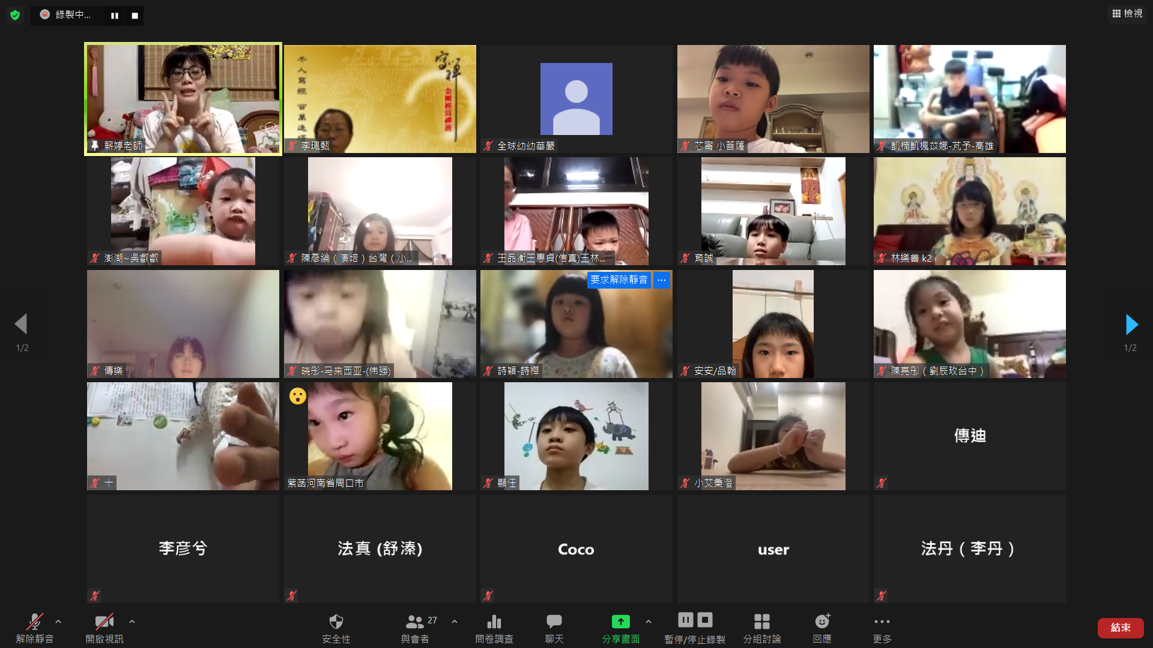Viewport: 1153px width, 648px height.
Task: Expand video options arrow beside camera
Action: (132, 622)
